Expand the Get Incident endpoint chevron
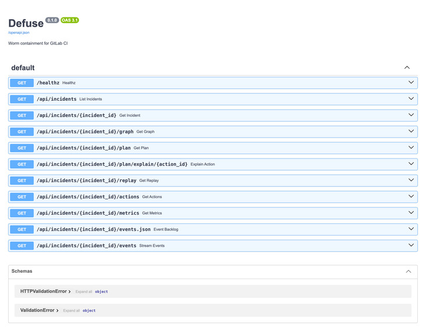Image resolution: width=426 pixels, height=334 pixels. pos(411,115)
